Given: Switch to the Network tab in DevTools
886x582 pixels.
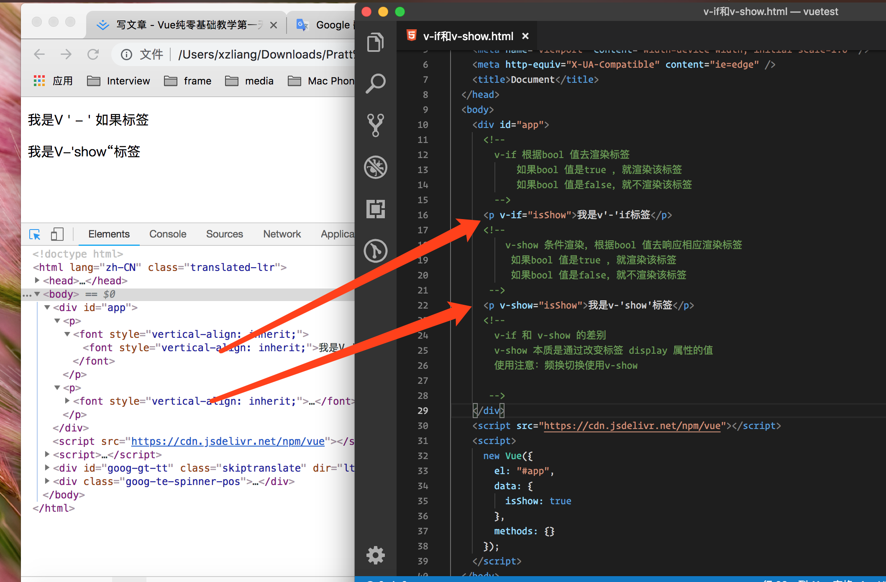Looking at the screenshot, I should 282,234.
